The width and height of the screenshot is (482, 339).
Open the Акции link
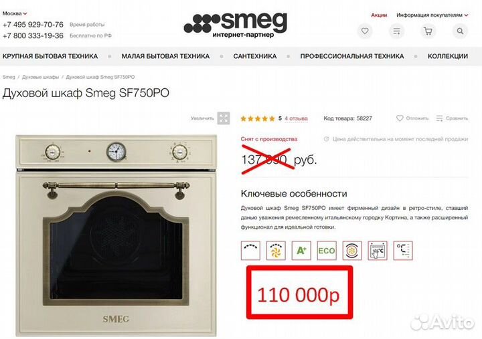379,15
